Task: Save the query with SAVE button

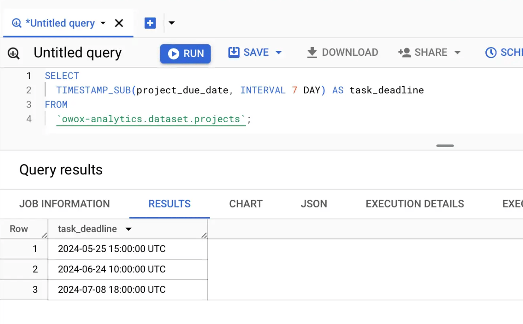Action: (249, 52)
